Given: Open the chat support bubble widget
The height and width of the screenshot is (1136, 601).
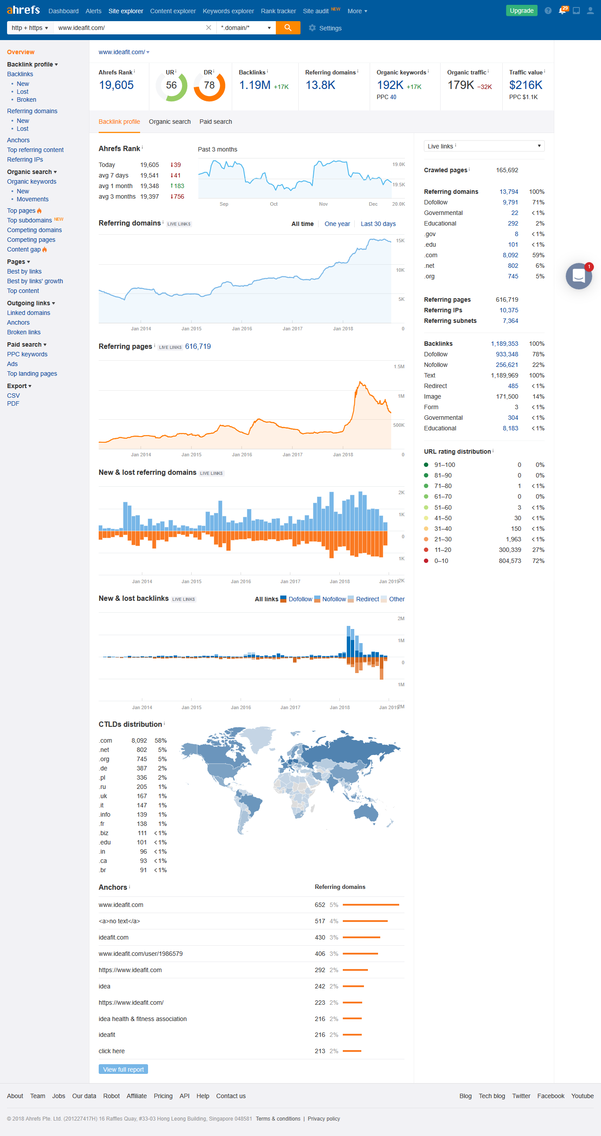Looking at the screenshot, I should (x=579, y=276).
